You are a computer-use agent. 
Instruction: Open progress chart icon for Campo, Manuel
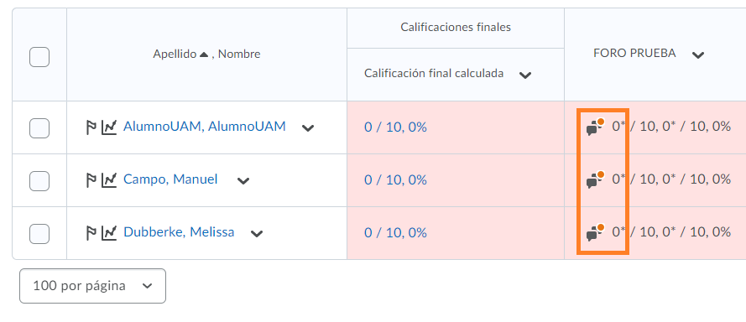(109, 180)
